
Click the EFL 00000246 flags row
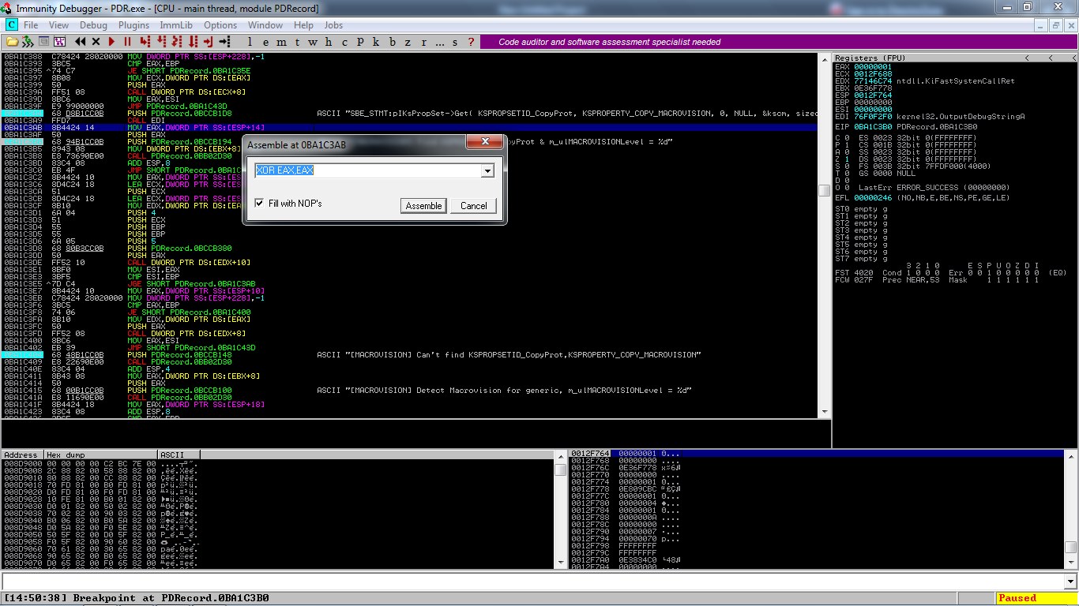point(923,198)
